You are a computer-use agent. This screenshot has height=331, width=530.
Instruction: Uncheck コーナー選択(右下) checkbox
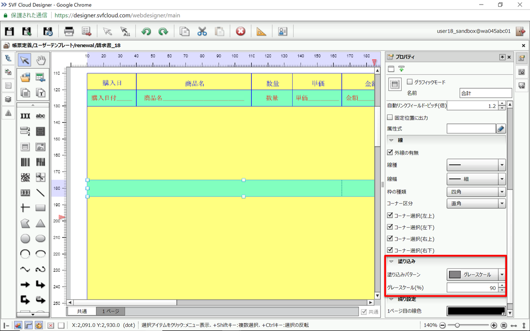click(390, 250)
